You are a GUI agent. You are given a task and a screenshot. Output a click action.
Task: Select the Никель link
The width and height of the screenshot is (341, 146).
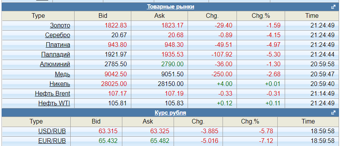coord(60,84)
